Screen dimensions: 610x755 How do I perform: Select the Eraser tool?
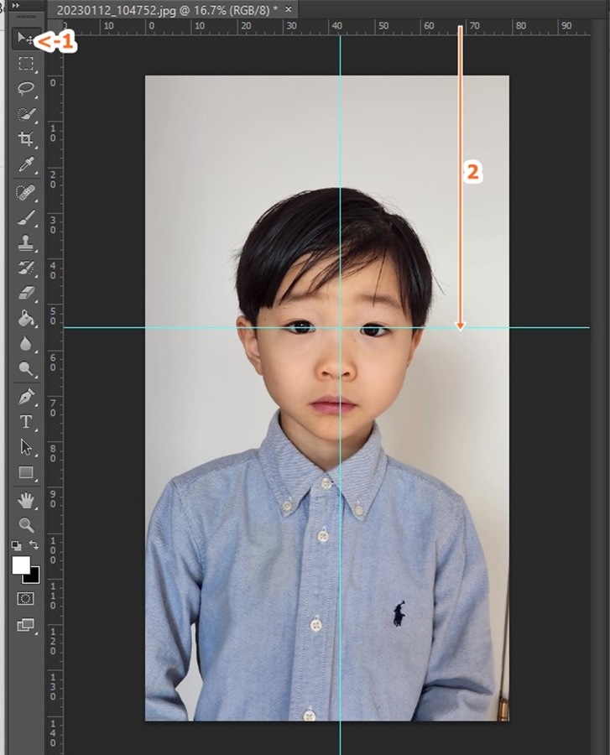(25, 294)
